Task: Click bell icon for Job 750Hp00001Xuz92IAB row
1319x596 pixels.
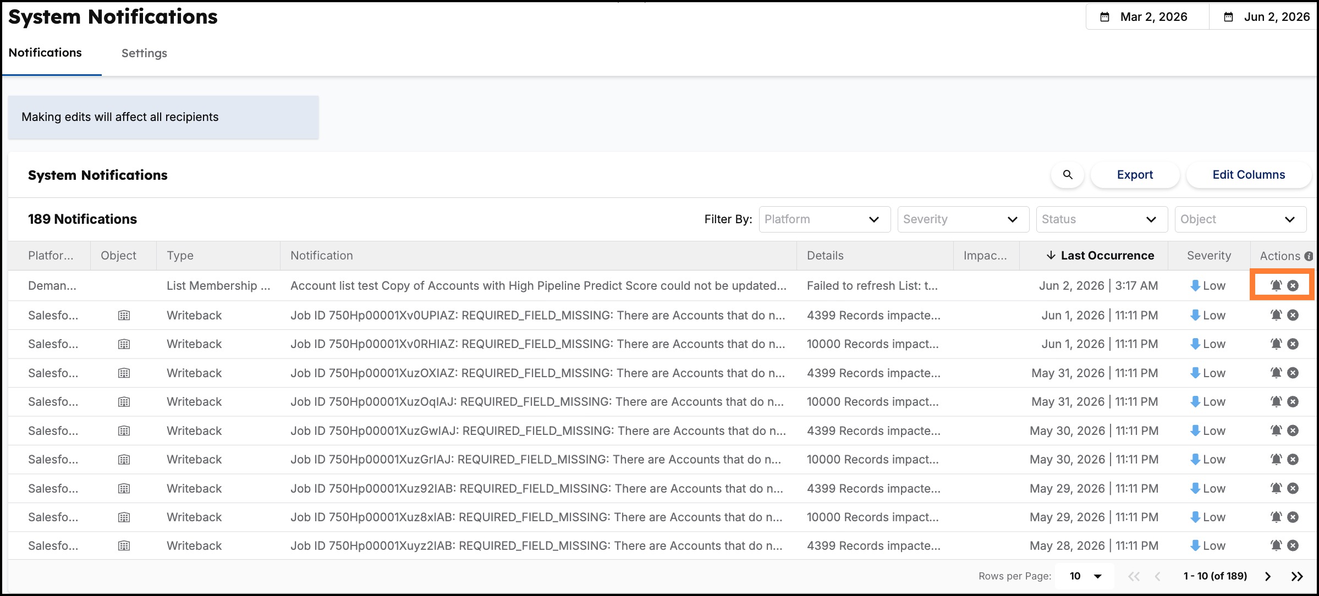Action: [1276, 488]
